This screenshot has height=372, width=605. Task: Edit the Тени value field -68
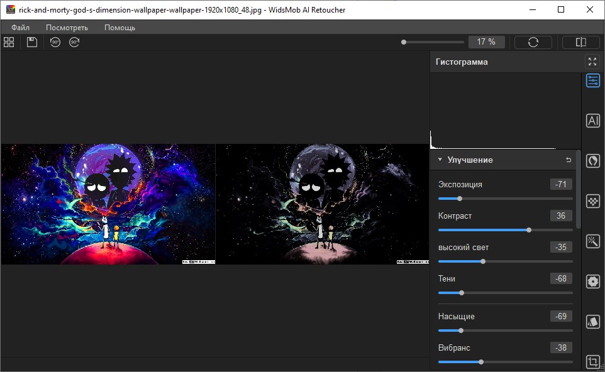pos(561,279)
